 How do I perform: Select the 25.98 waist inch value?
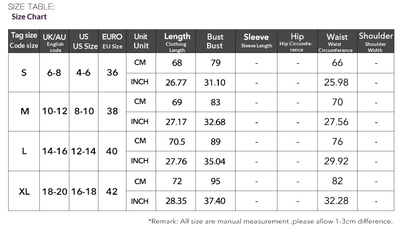click(x=337, y=82)
